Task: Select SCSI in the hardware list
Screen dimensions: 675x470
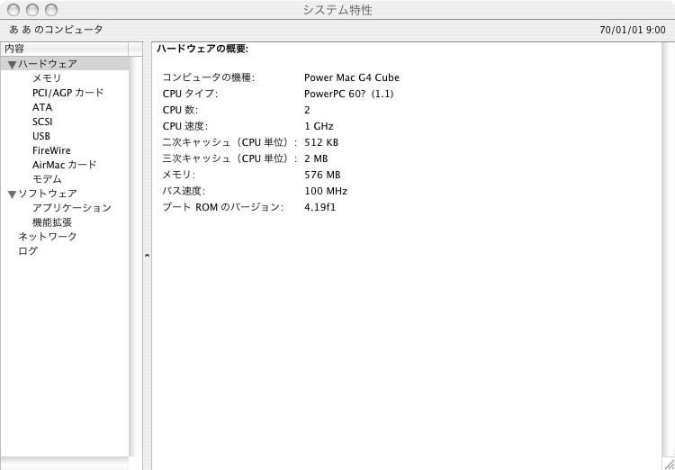Action: (x=42, y=122)
